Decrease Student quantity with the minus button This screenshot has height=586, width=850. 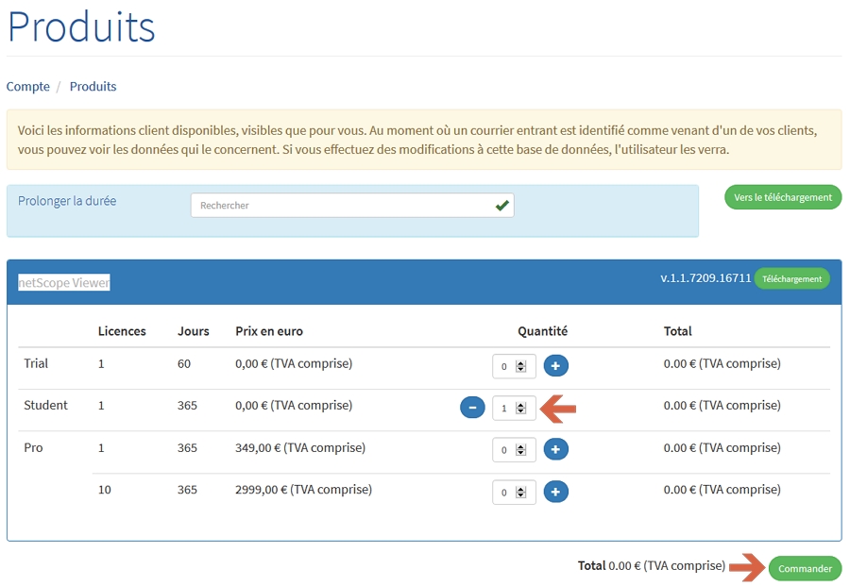click(472, 408)
